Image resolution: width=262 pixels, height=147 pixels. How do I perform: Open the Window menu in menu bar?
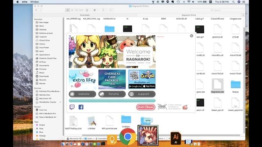coord(34,2)
